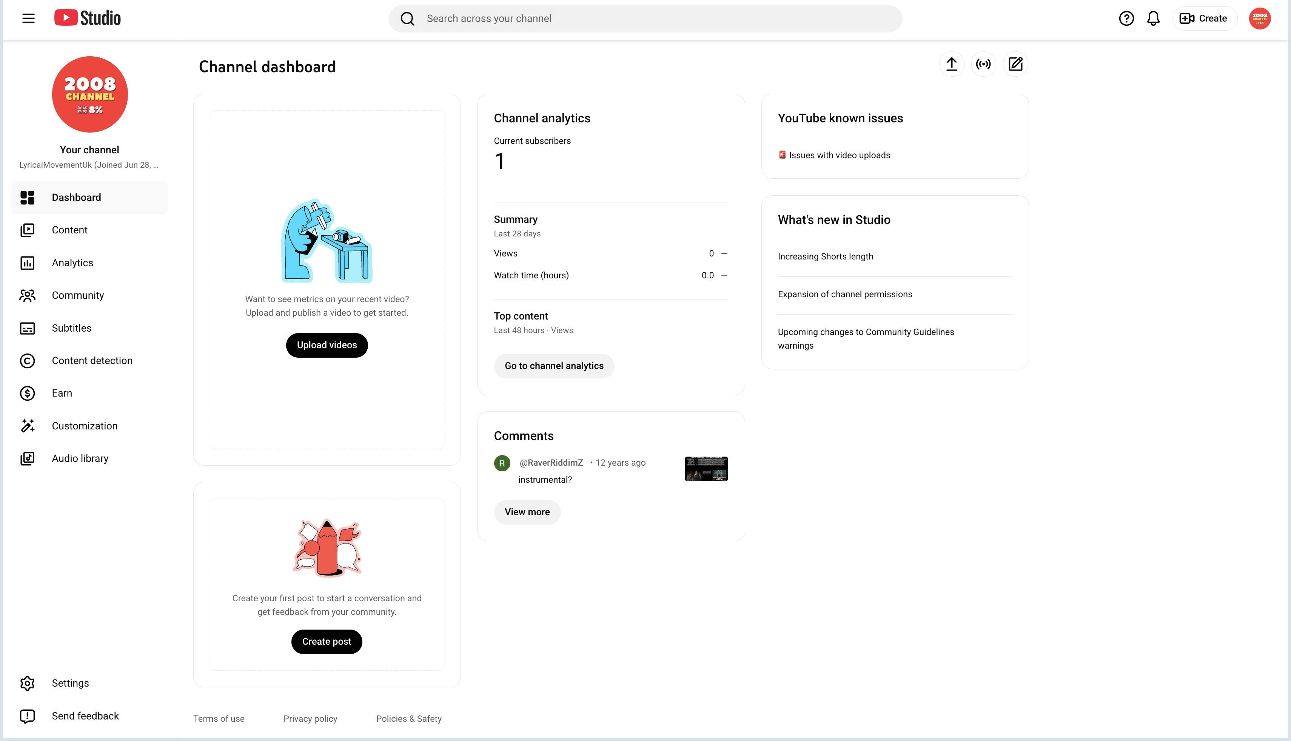Click the Community people icon
The width and height of the screenshot is (1291, 741).
point(28,296)
